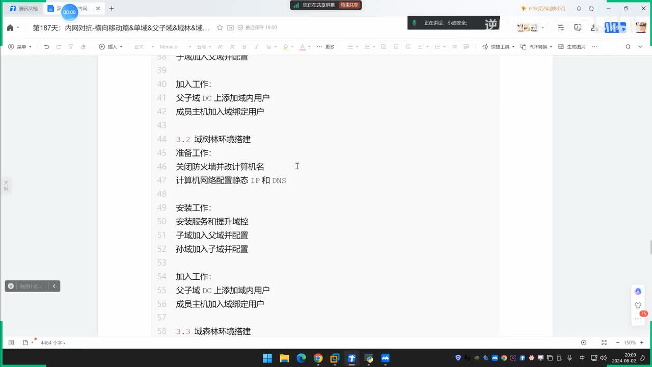The width and height of the screenshot is (652, 367).
Task: Click the floating assistant's ask field
Action: coord(31,286)
